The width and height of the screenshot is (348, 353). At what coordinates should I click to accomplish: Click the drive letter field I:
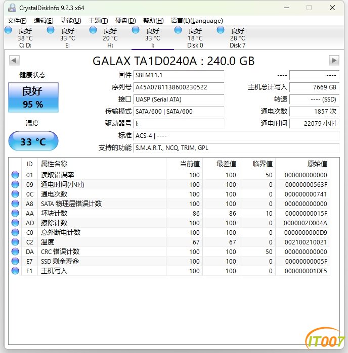[x=179, y=124]
